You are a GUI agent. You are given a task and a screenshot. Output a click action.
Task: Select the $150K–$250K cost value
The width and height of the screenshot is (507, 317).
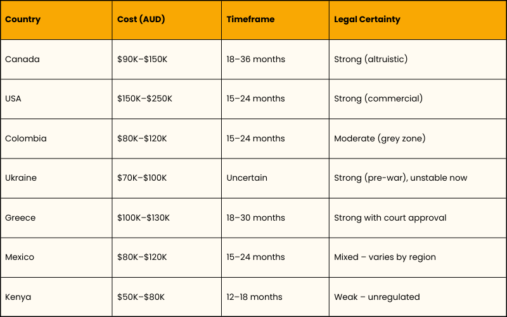144,98
